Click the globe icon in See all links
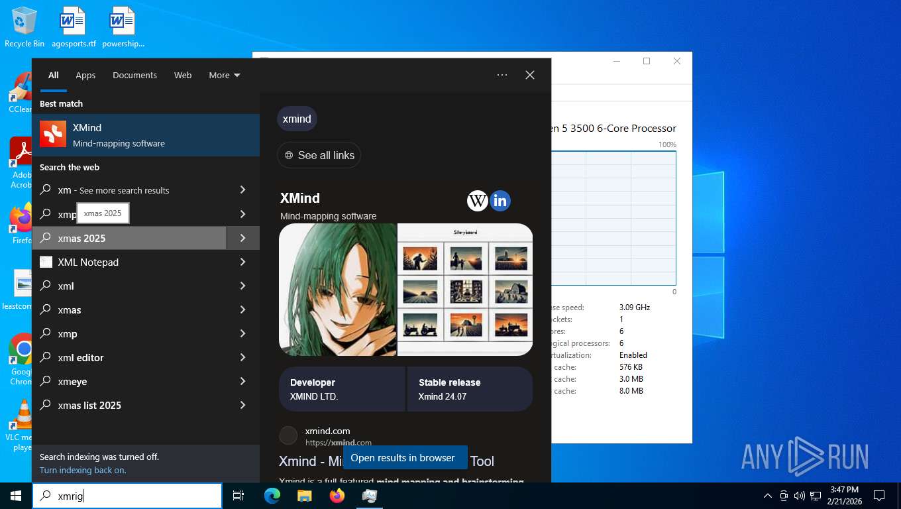Viewport: 901px width, 509px height. tap(289, 155)
